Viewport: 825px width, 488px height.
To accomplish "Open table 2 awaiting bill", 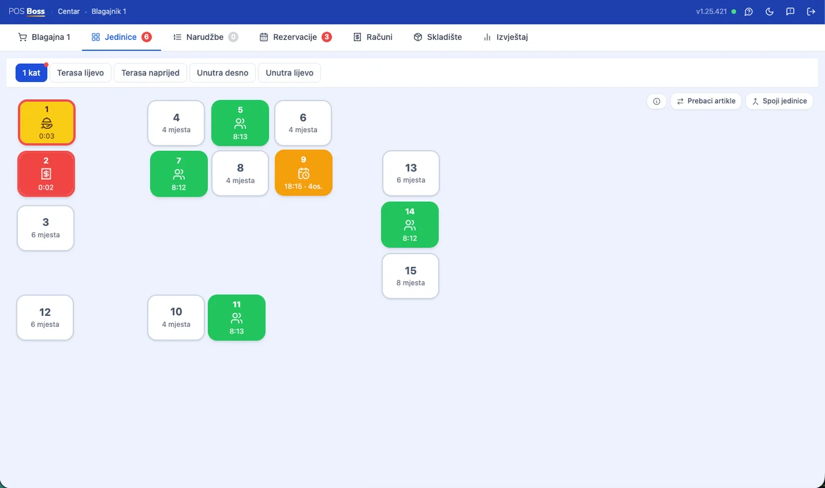I will (x=46, y=174).
